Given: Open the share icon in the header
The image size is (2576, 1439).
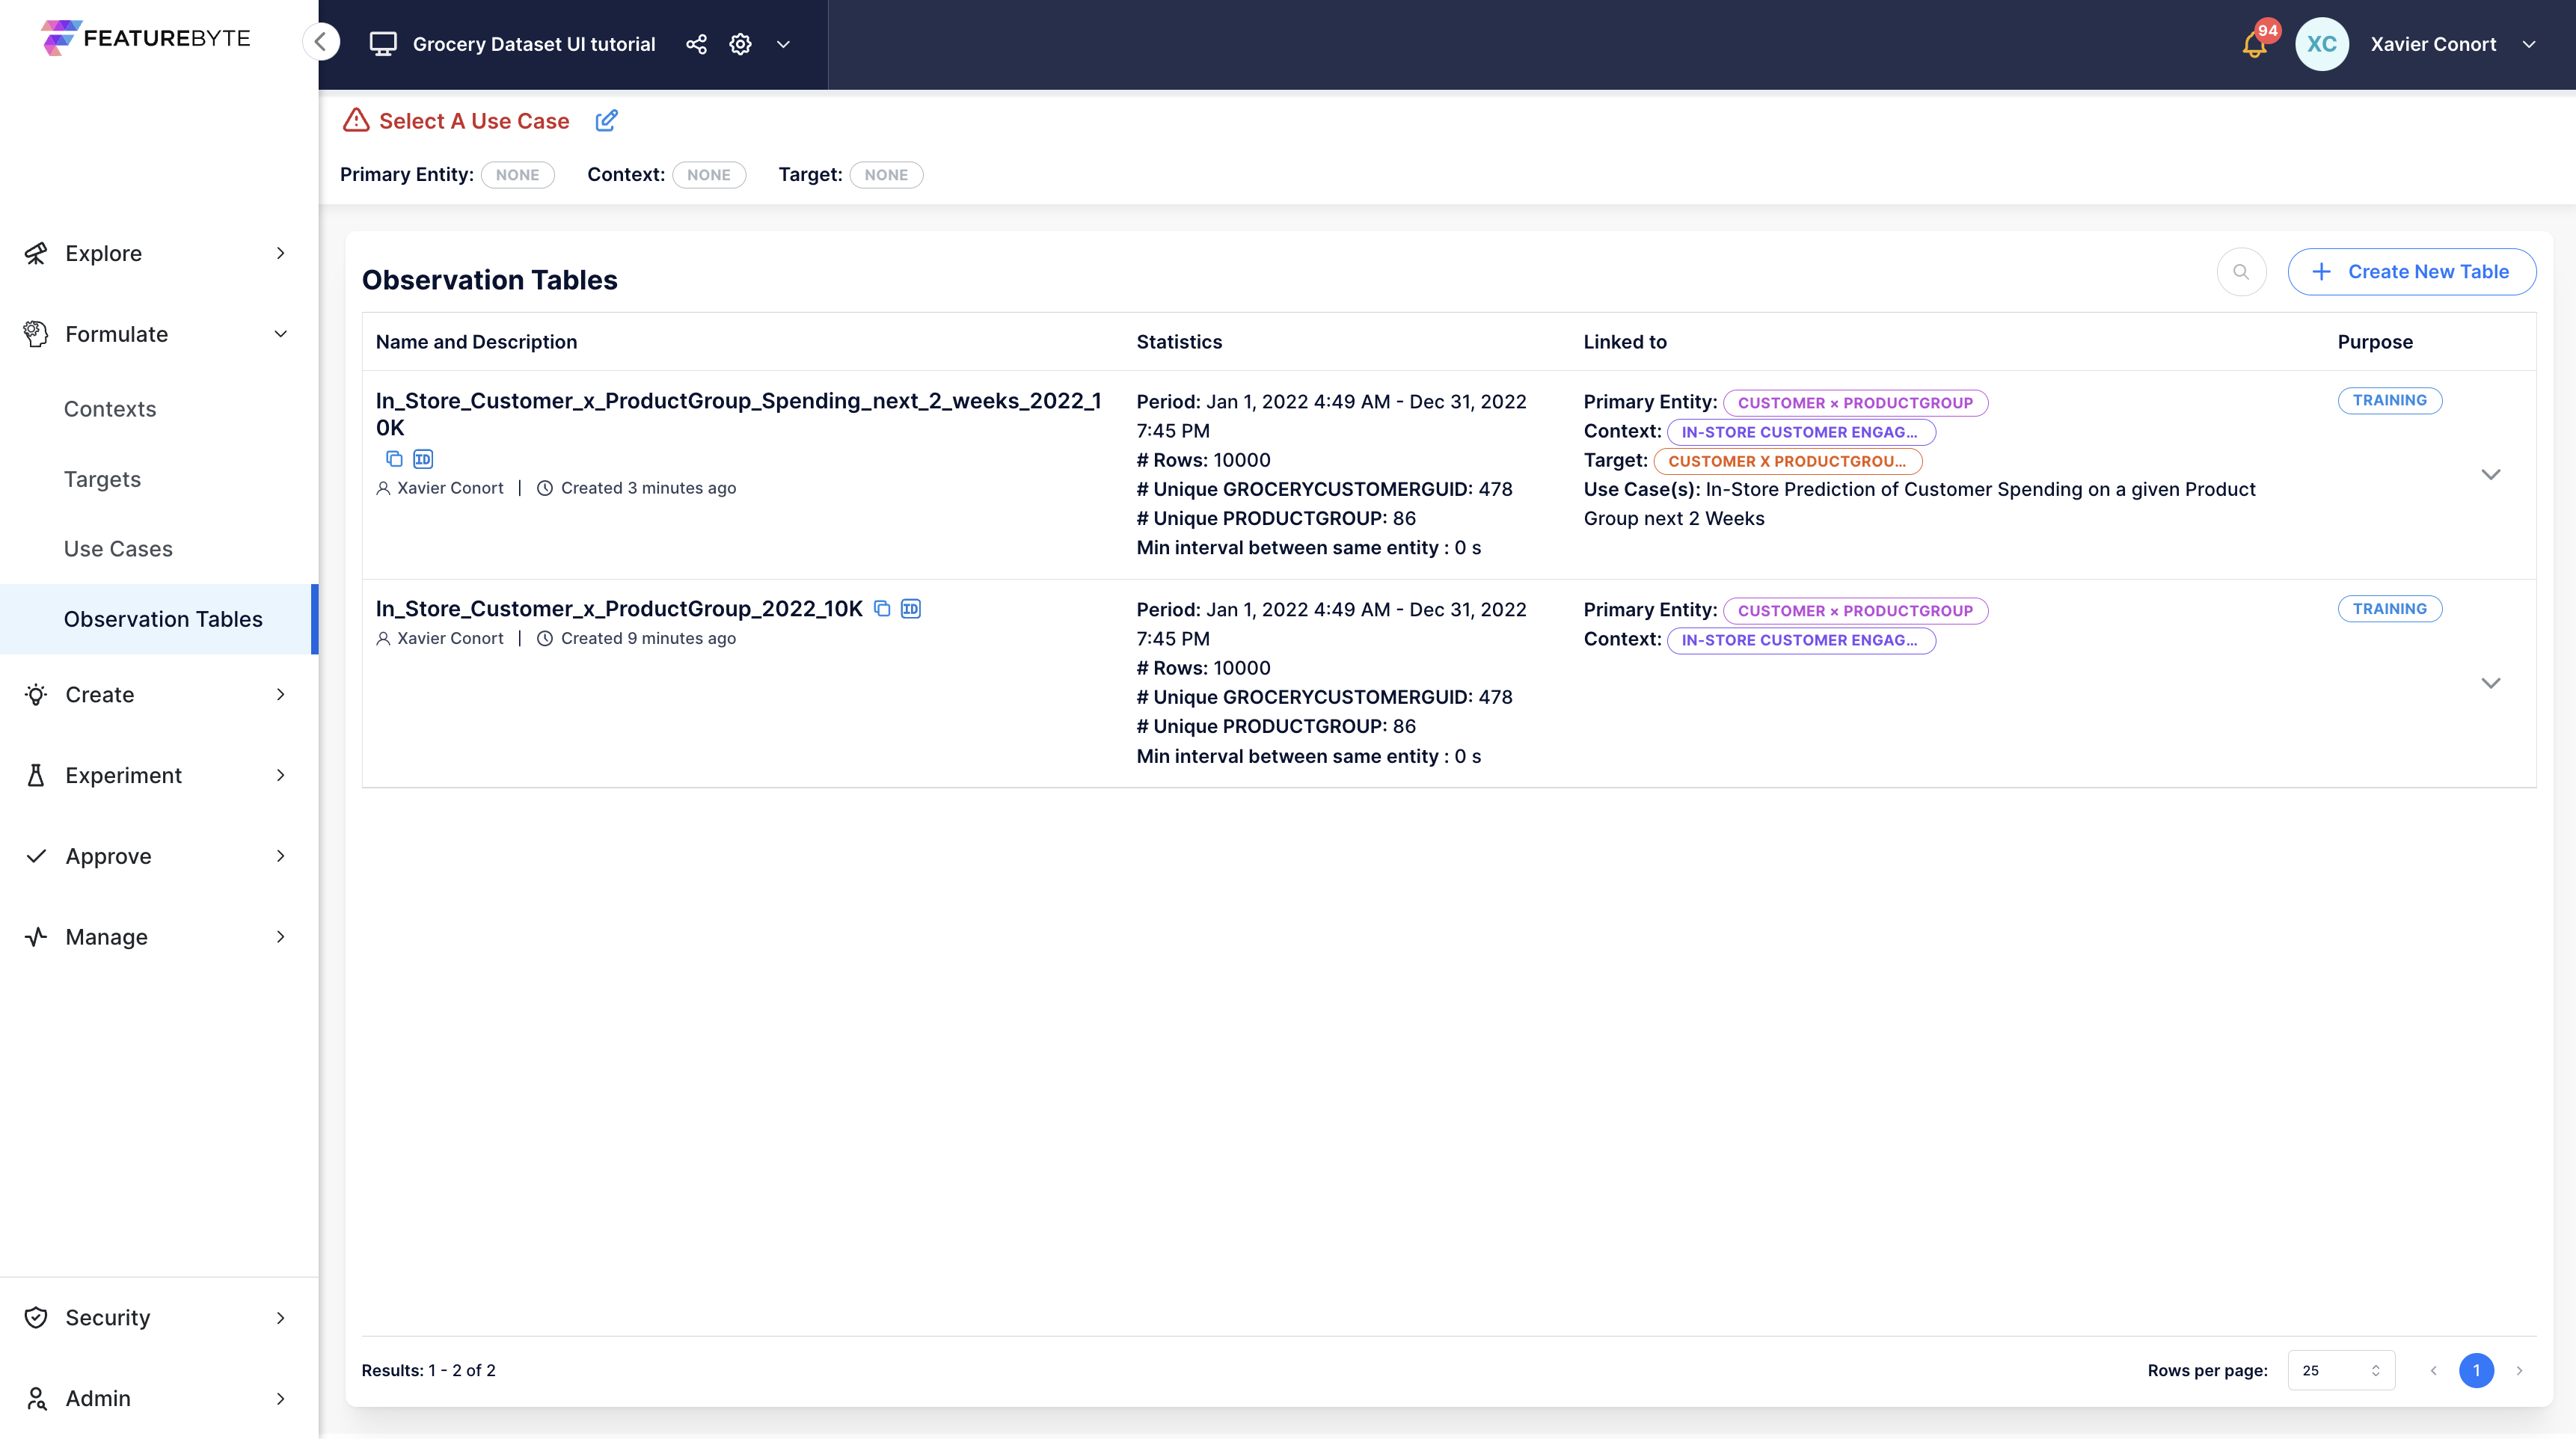Looking at the screenshot, I should (x=696, y=44).
